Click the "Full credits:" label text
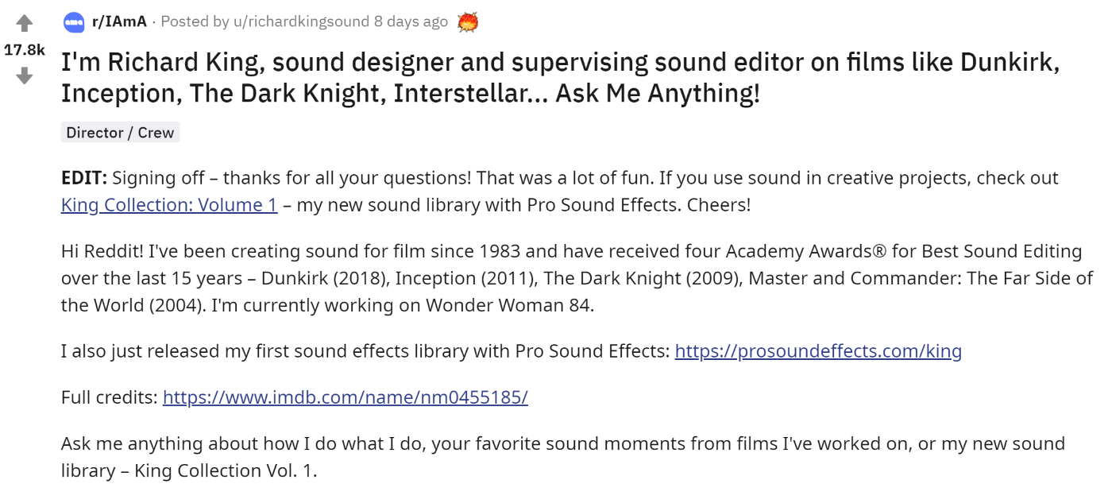 tap(110, 397)
